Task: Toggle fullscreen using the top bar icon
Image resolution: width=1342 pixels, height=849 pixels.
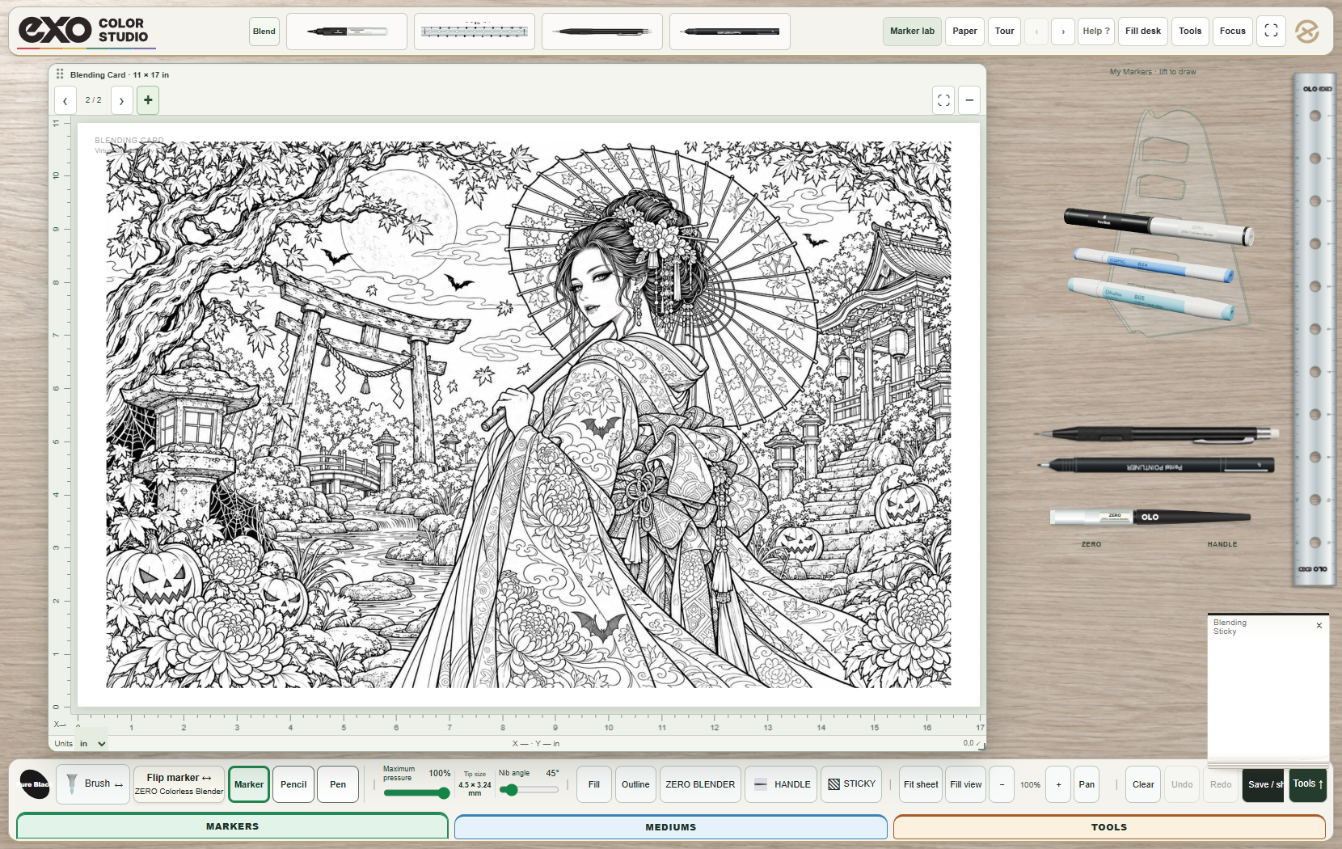Action: click(1271, 31)
